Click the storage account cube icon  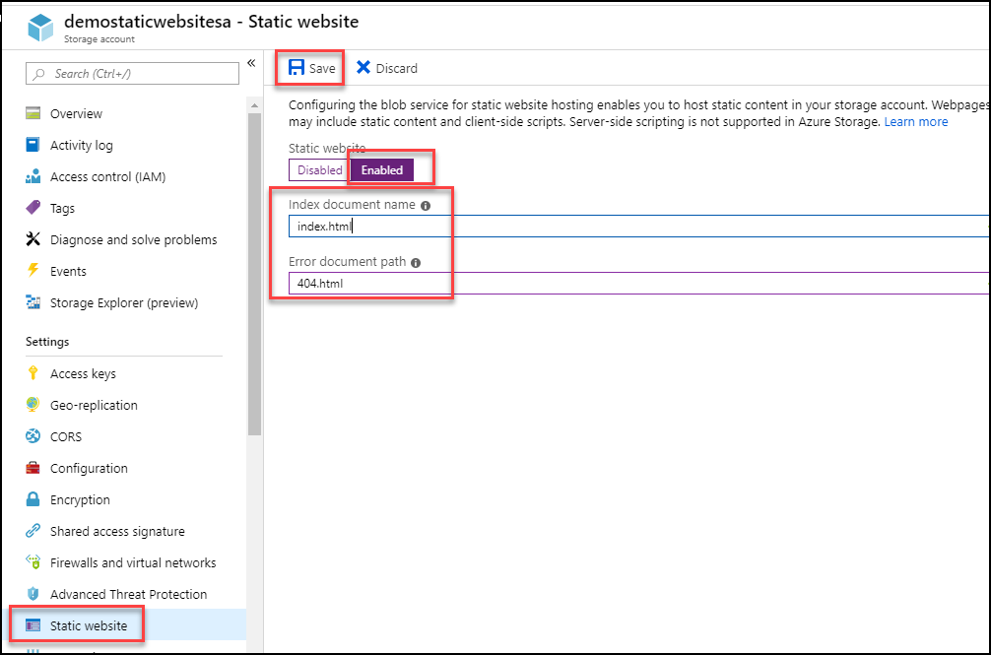pos(40,28)
